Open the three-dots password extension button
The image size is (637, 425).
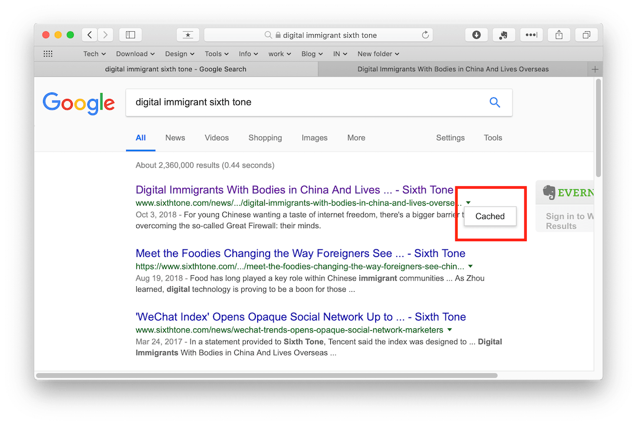[x=531, y=35]
